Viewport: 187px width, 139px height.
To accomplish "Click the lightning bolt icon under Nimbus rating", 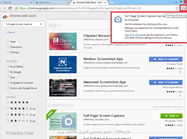I will coord(180,72).
